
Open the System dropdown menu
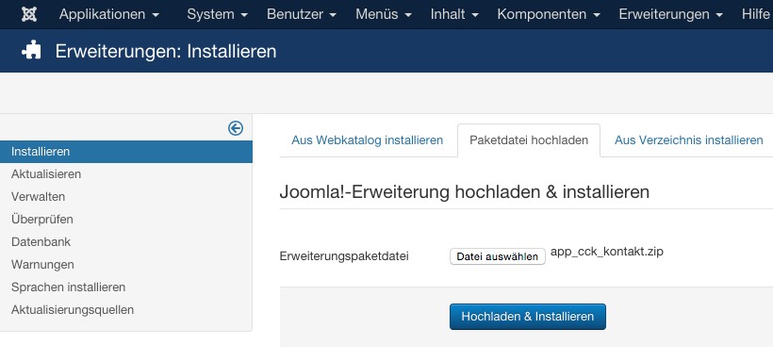pyautogui.click(x=217, y=14)
